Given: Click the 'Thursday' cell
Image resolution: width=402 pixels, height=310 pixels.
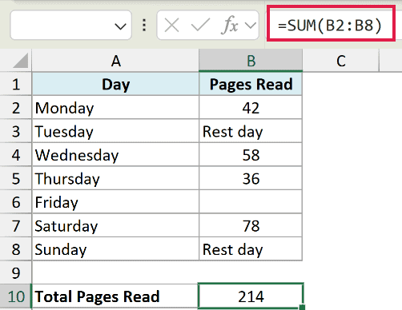Looking at the screenshot, I should pos(115,178).
